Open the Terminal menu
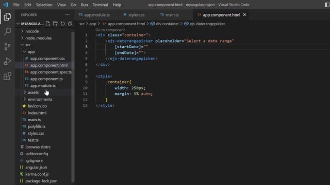 100,5
